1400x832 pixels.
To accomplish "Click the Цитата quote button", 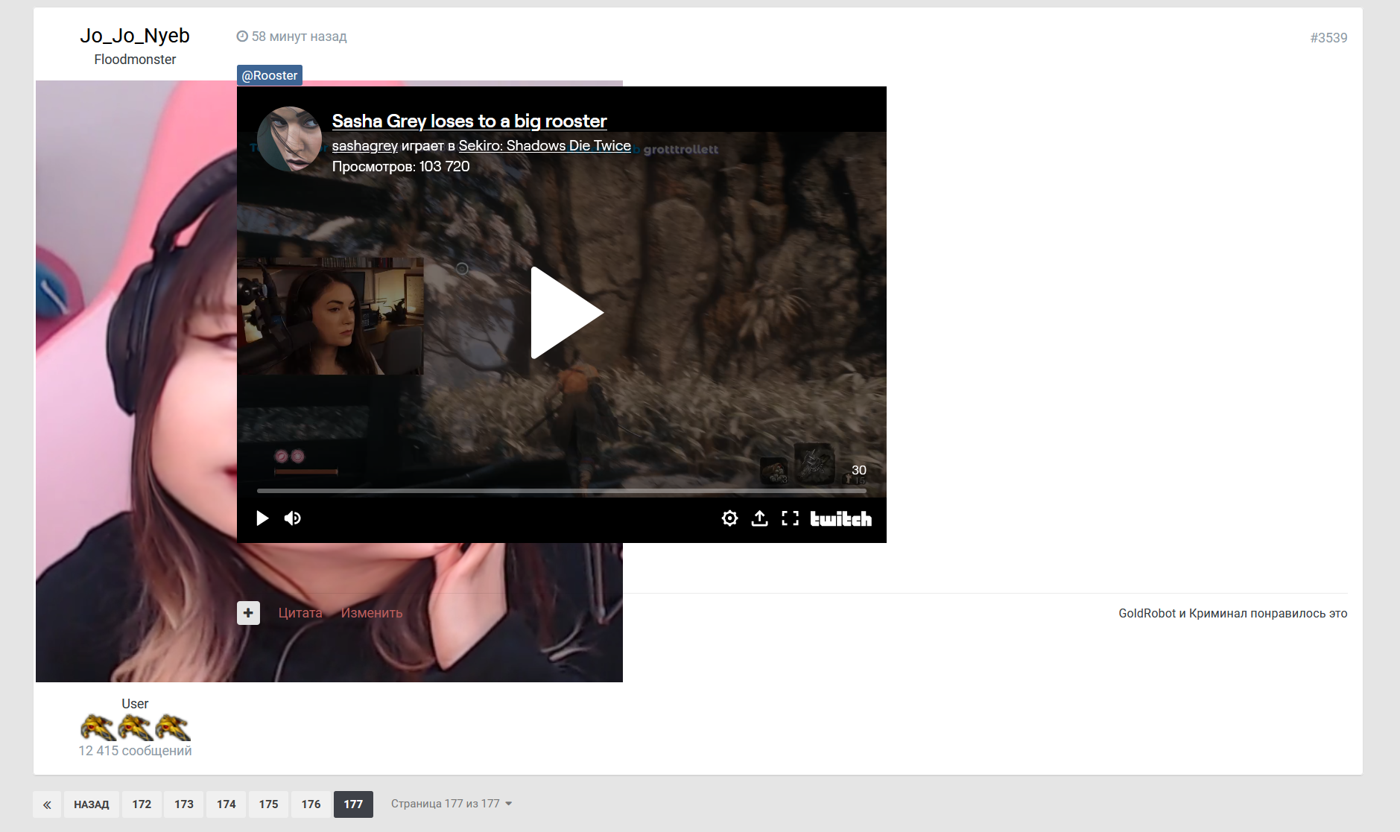I will 300,613.
